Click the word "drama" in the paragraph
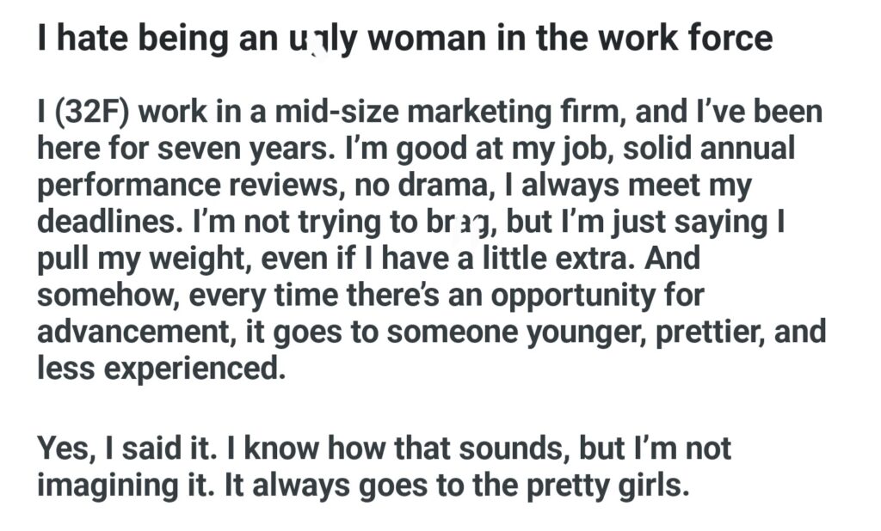 point(440,186)
